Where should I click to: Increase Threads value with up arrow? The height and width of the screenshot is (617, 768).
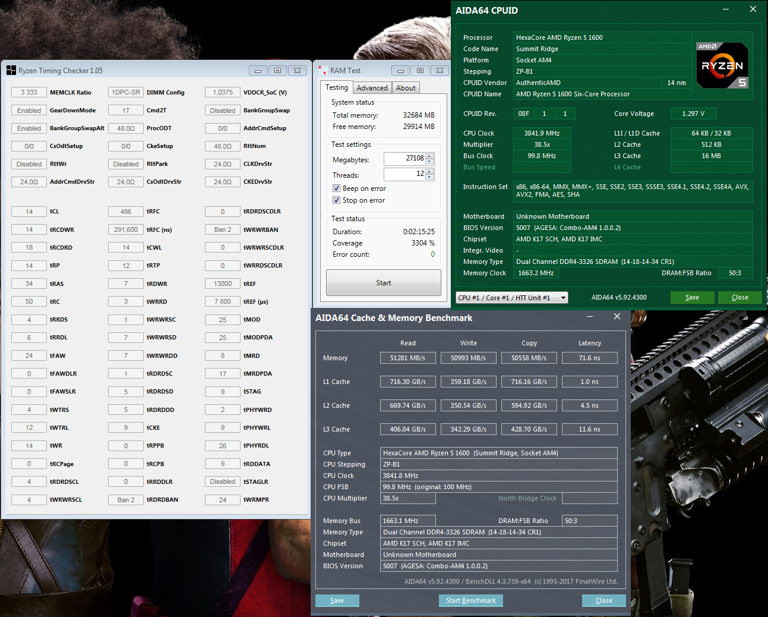click(x=430, y=171)
